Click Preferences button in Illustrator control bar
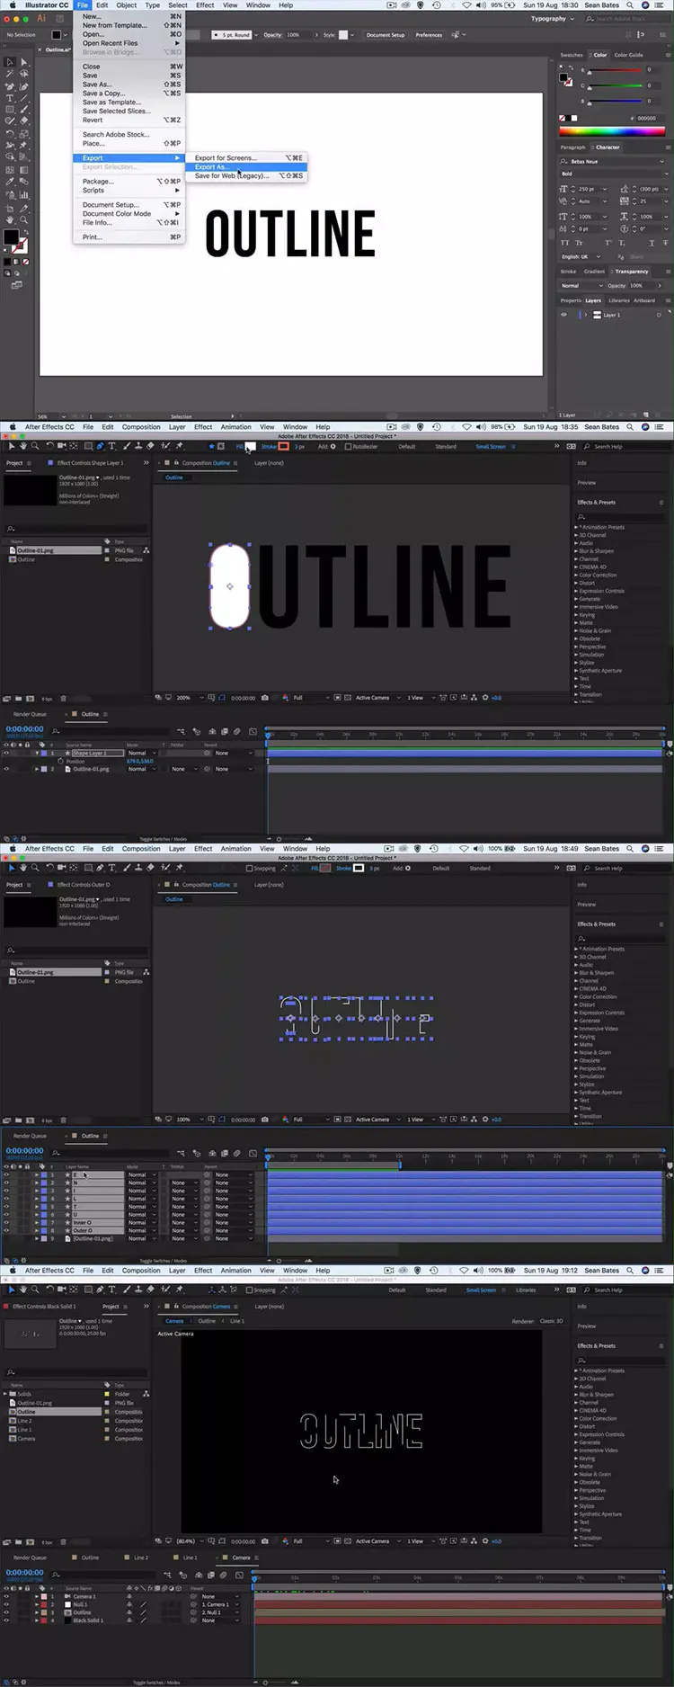 pos(429,35)
